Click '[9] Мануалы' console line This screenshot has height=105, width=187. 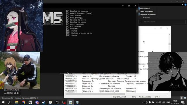(x=72, y=29)
